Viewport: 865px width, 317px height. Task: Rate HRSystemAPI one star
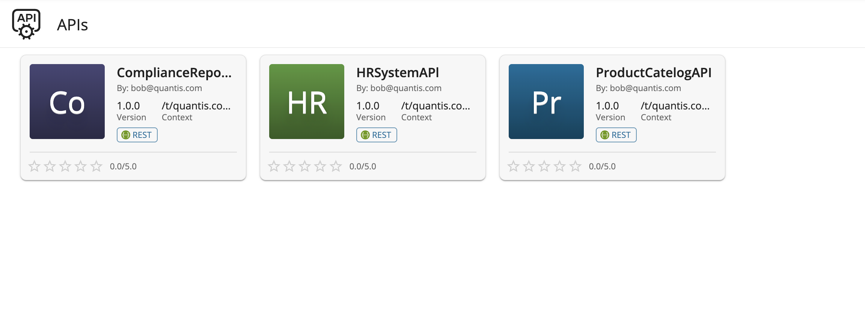274,166
